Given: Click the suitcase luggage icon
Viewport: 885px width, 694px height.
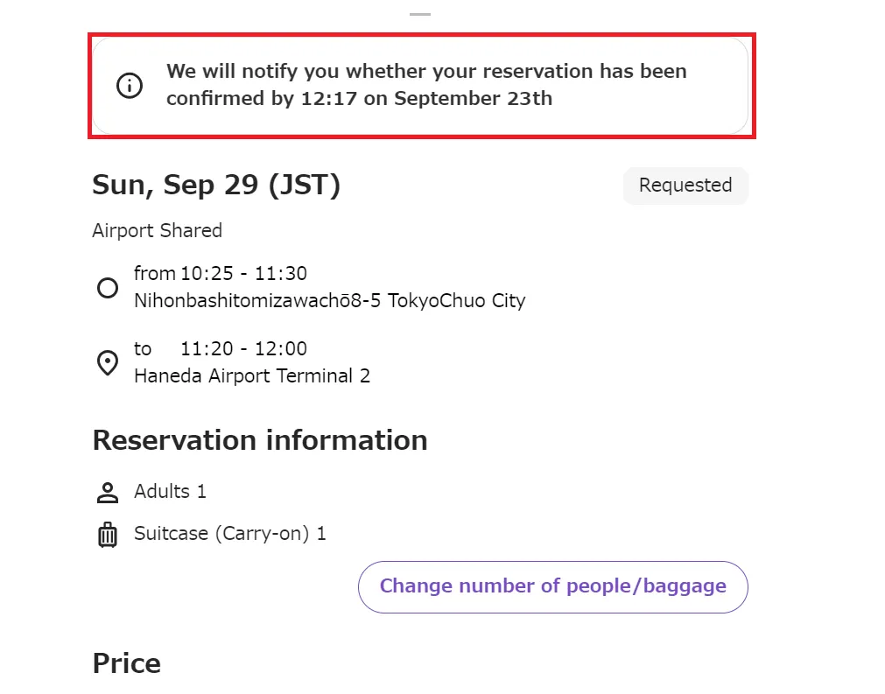Looking at the screenshot, I should [108, 534].
